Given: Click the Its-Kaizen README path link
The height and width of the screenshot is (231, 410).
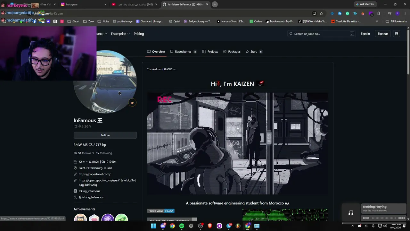Looking at the screenshot, I should pos(154,69).
